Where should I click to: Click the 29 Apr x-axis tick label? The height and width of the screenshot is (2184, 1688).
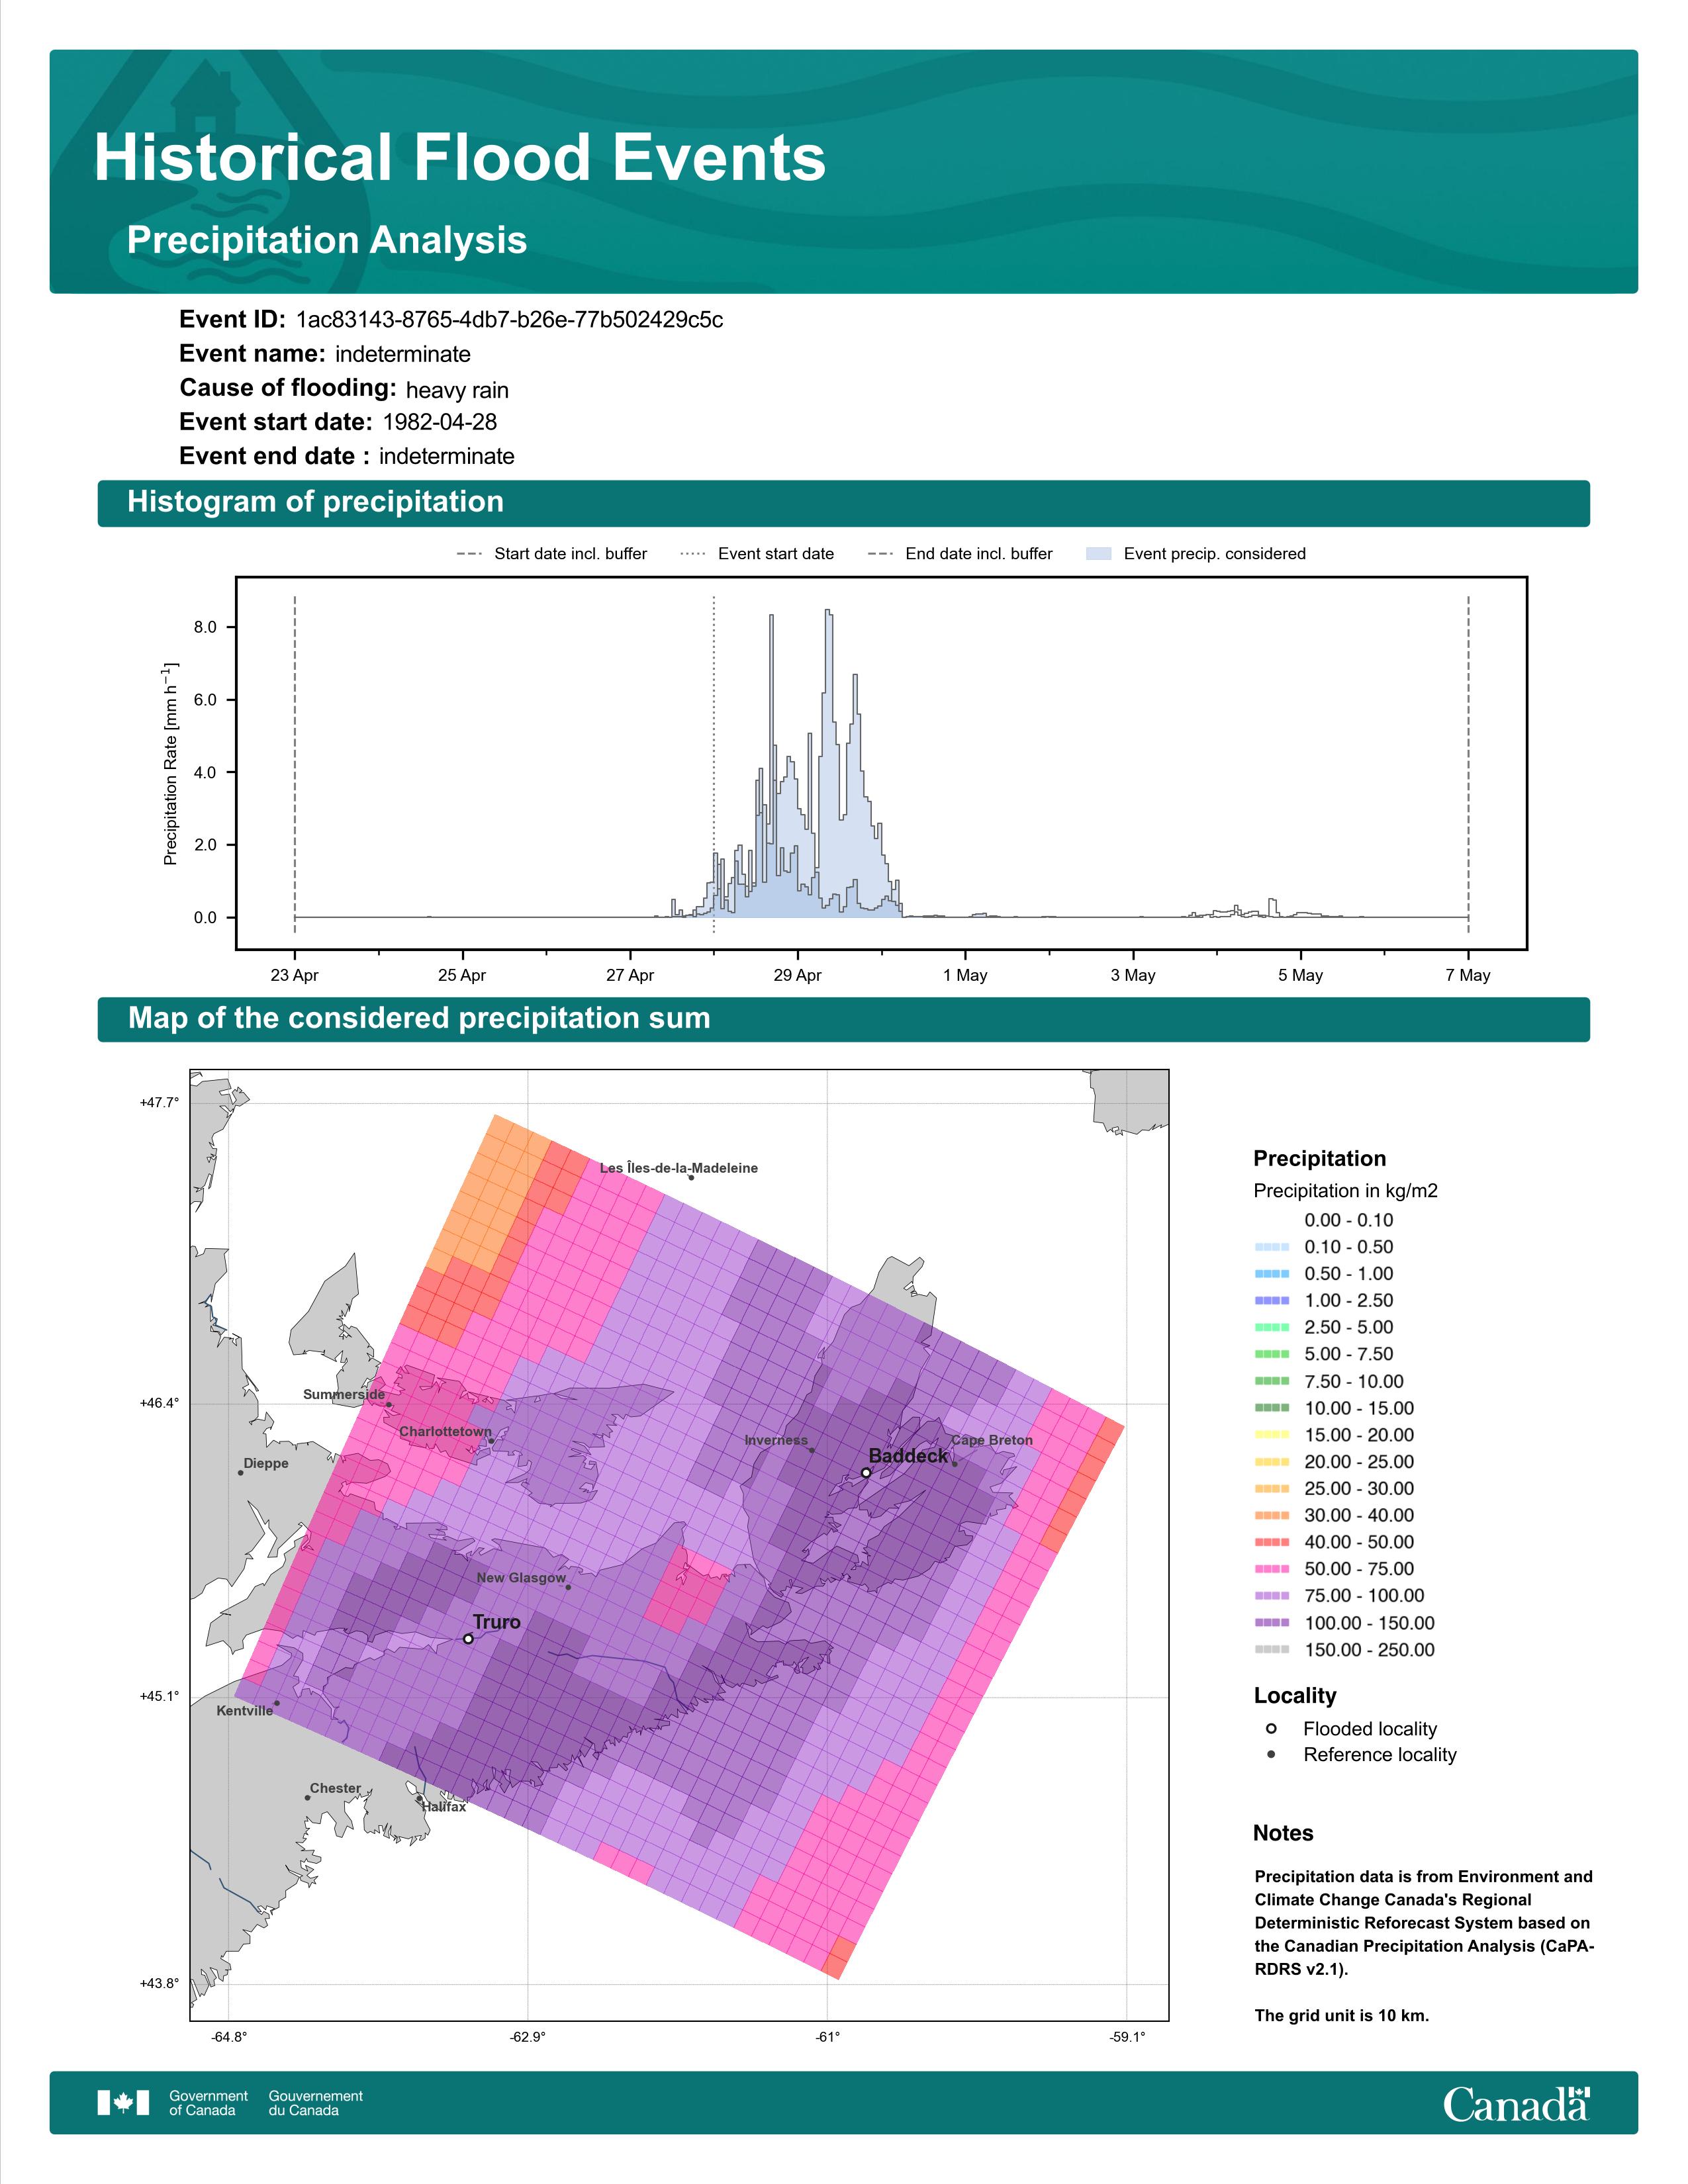tap(797, 975)
